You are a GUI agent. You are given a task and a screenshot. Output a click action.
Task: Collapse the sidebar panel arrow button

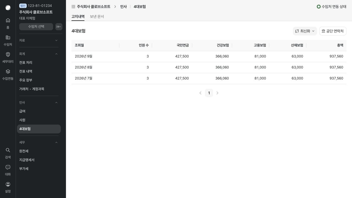tap(59, 27)
